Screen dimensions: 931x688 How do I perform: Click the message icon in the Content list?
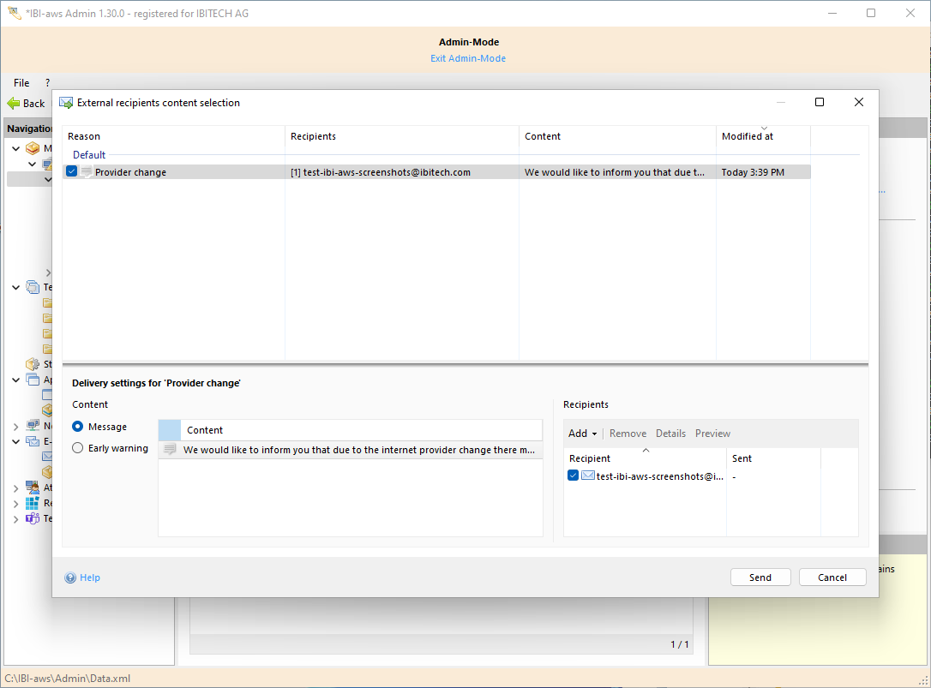(x=170, y=449)
